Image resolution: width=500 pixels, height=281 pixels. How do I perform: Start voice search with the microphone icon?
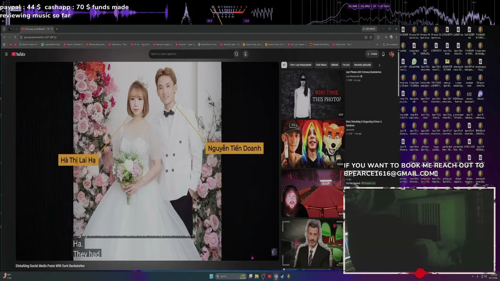coord(245,54)
